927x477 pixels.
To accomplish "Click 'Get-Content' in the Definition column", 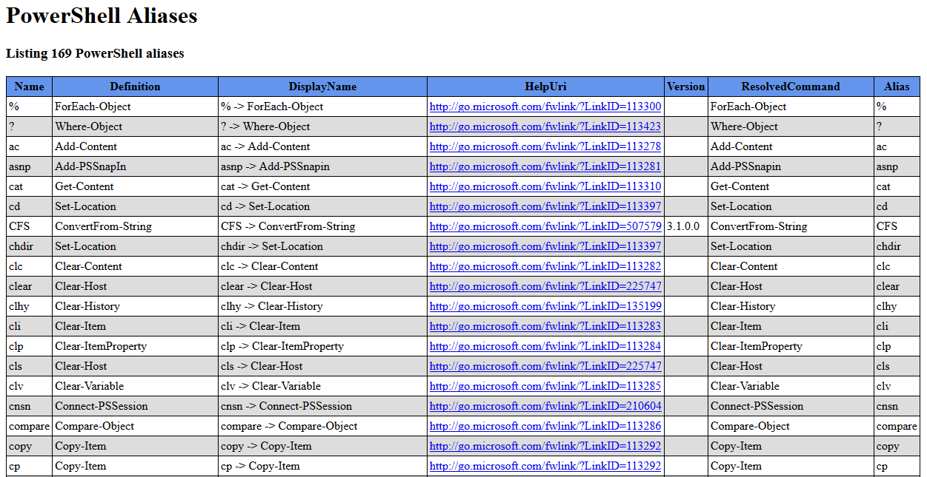I will coord(84,186).
